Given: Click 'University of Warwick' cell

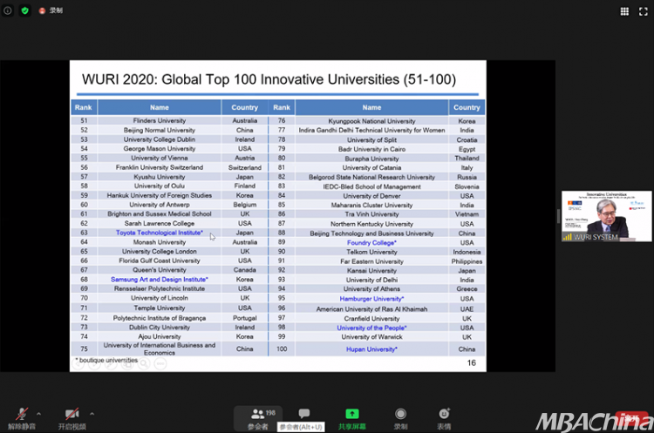Looking at the screenshot, I should [x=371, y=337].
